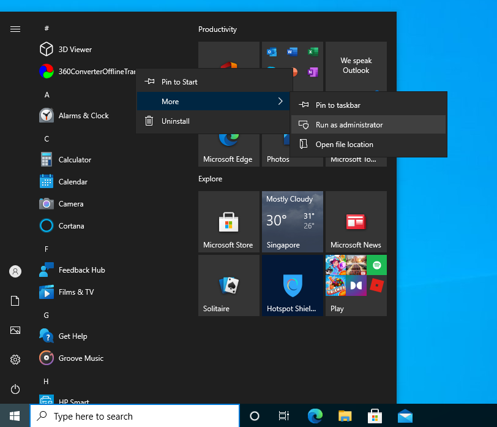Screen dimensions: 497x427
Task: Select Pin to Start
Action: (x=214, y=82)
